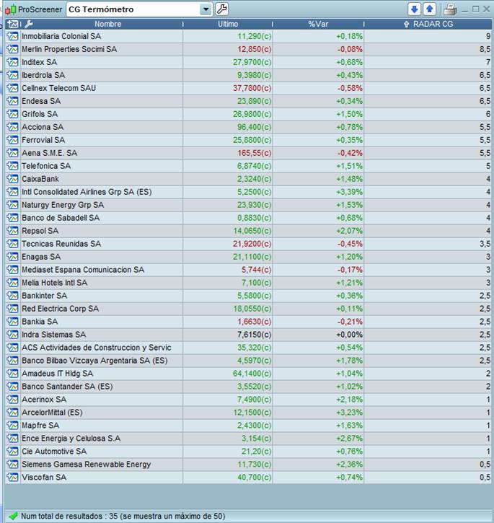Click the RADAR CG value 9 for Colonial
The width and height of the screenshot is (494, 523).
(488, 36)
